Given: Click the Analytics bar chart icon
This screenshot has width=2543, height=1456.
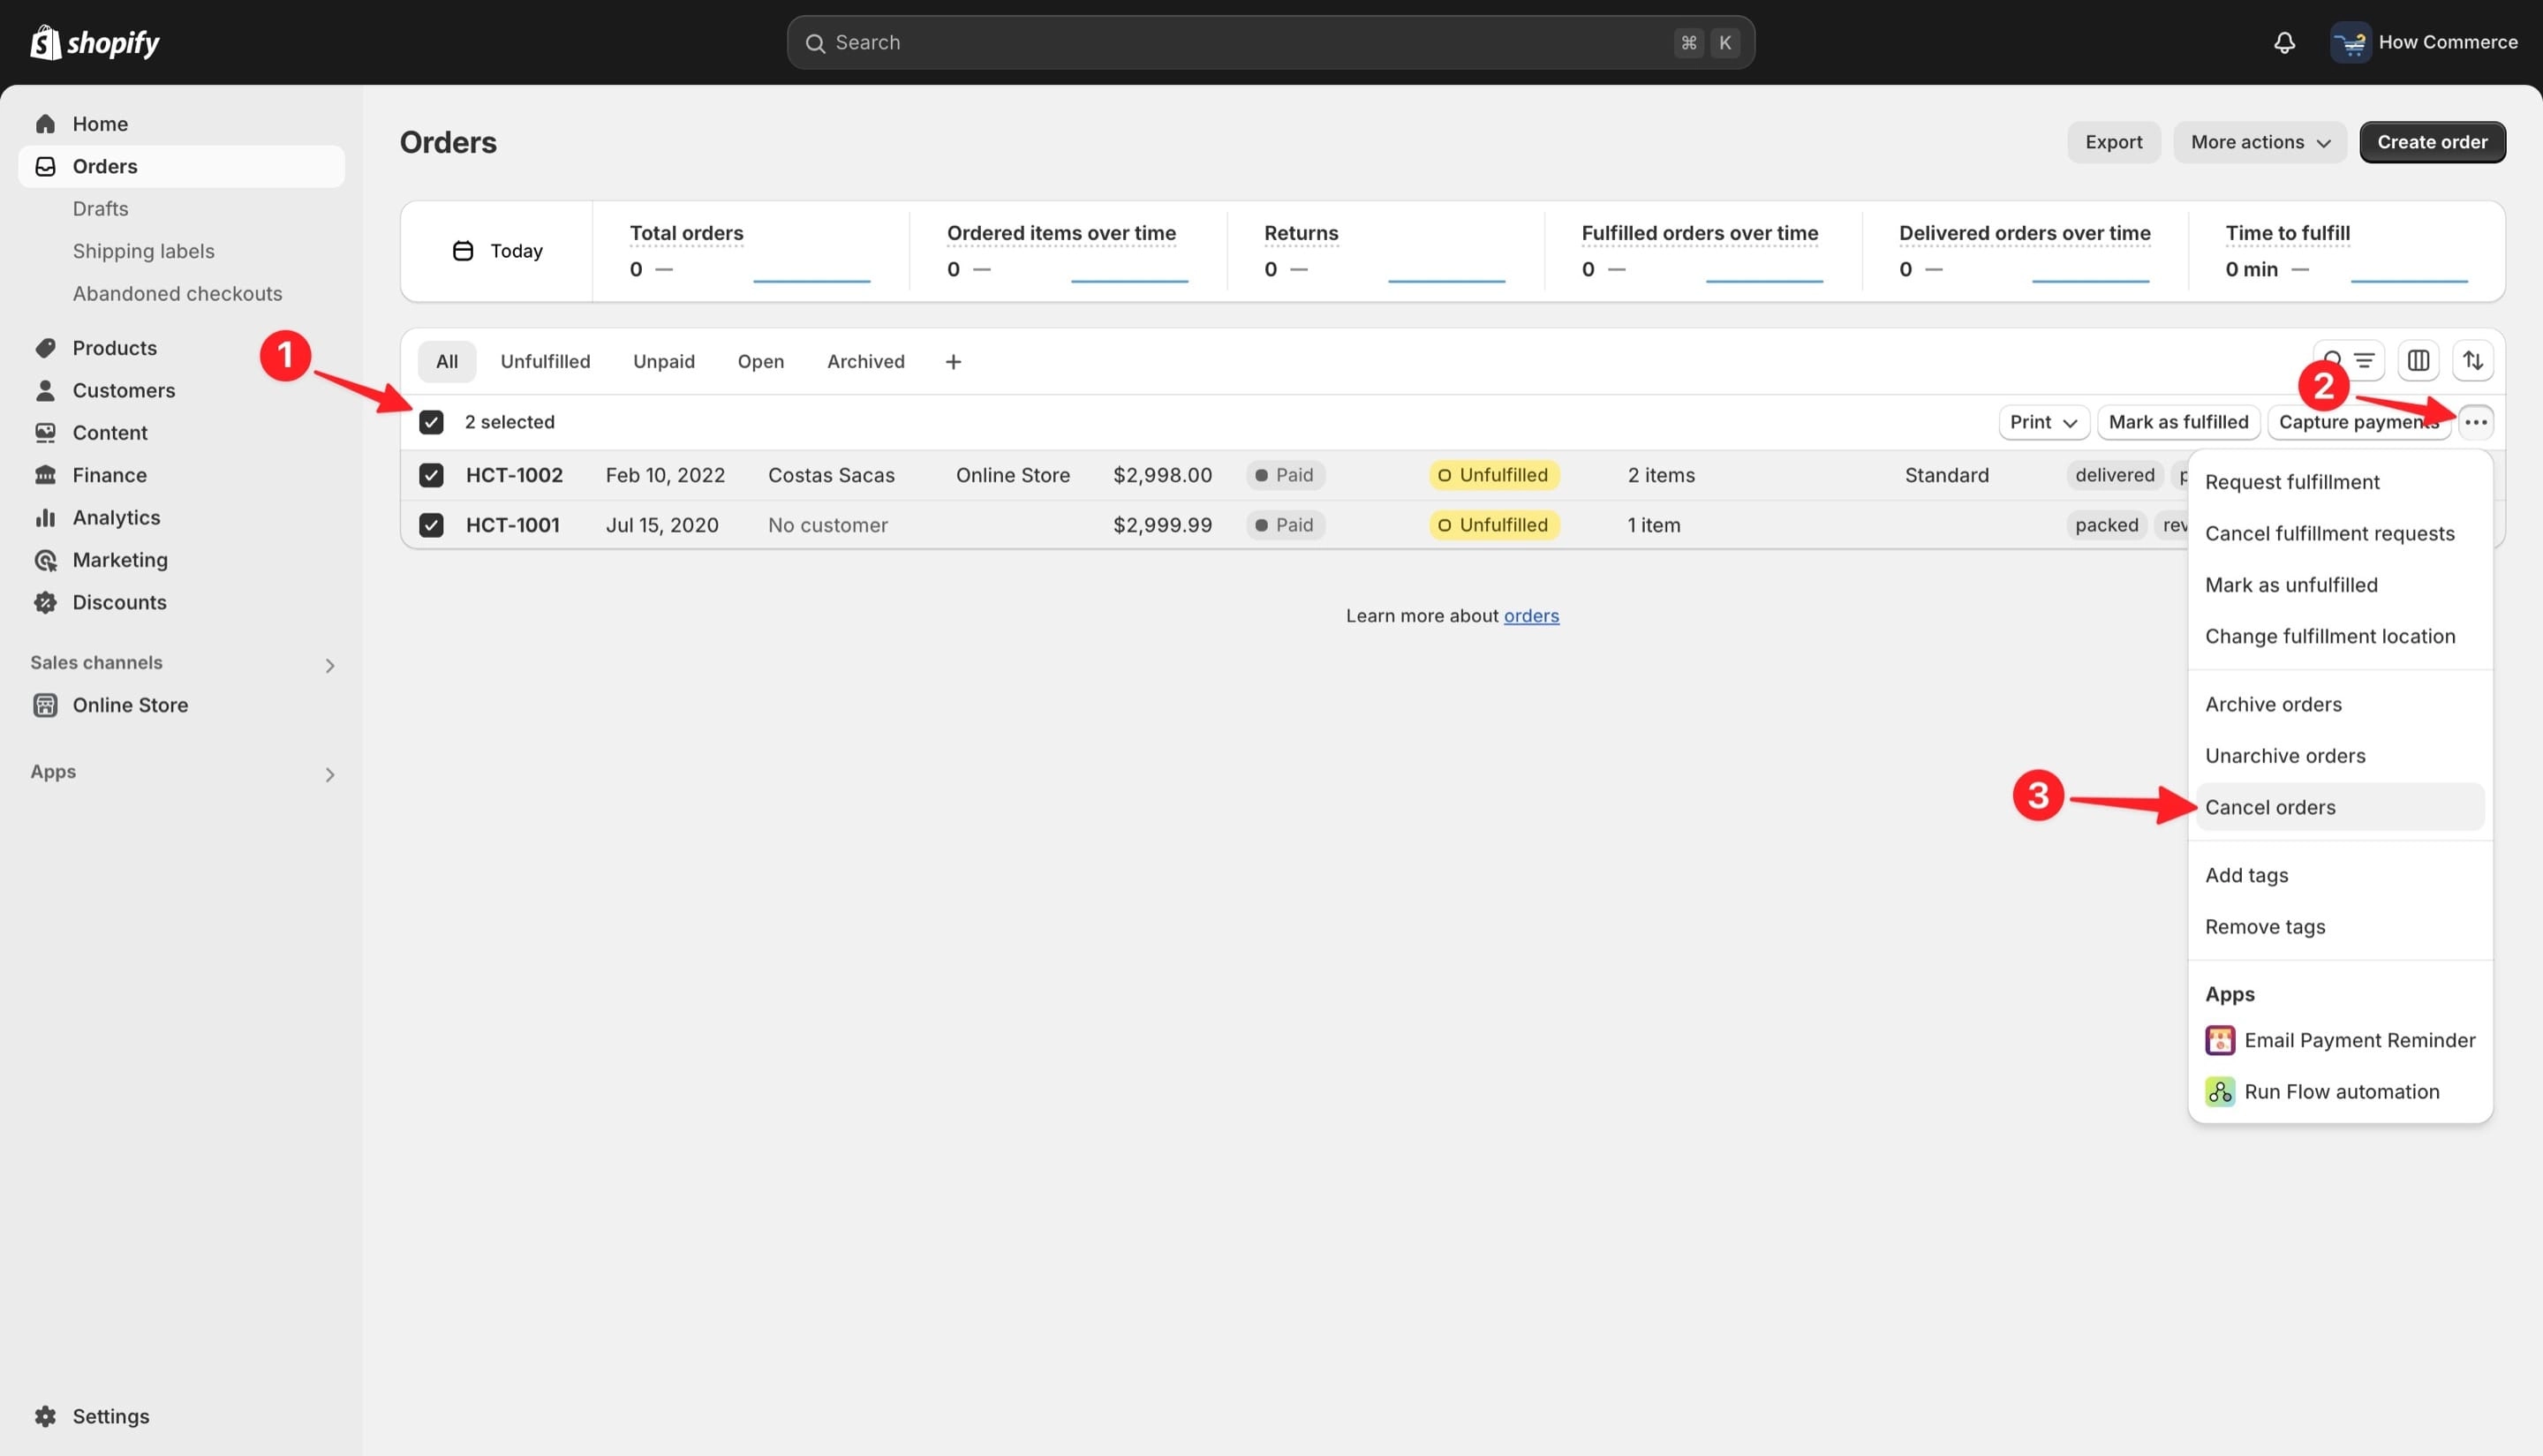Looking at the screenshot, I should 45,517.
